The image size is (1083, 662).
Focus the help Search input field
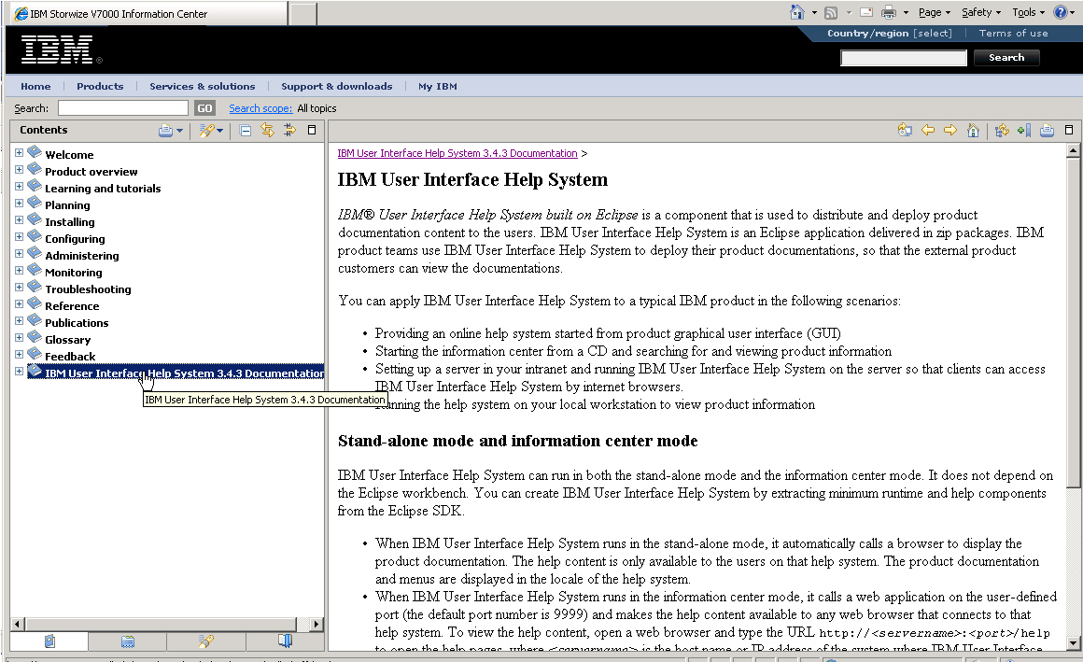123,108
